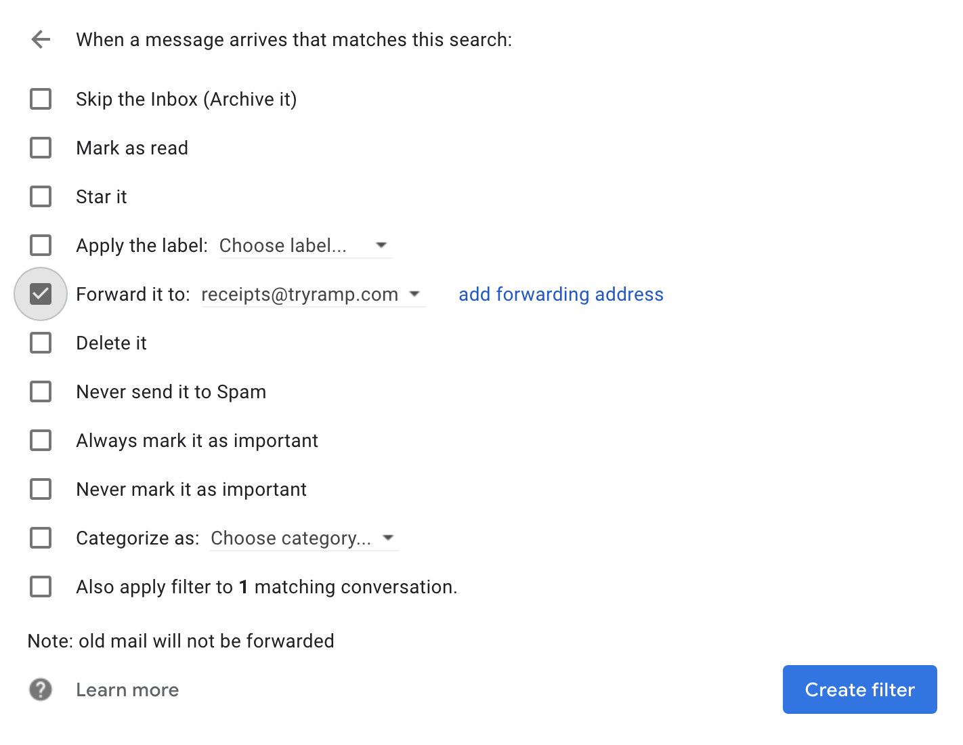Uncheck the Forward it to checkbox

pyautogui.click(x=41, y=294)
